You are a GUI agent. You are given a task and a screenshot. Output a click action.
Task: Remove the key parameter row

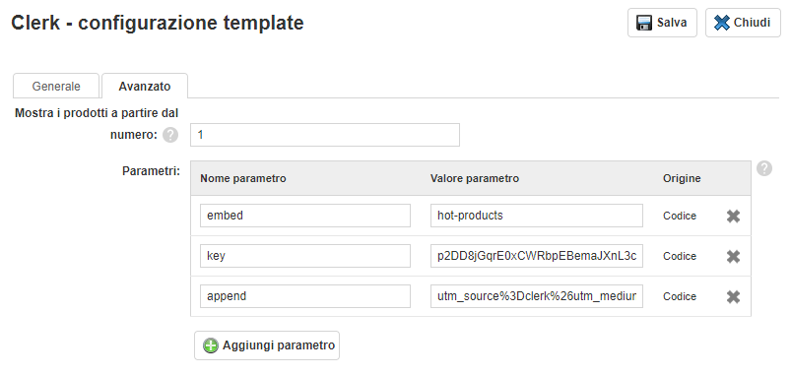[733, 257]
